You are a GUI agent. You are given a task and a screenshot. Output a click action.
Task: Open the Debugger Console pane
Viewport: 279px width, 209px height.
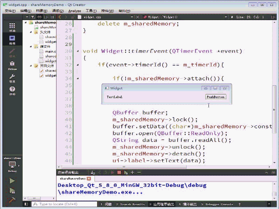(x=217, y=204)
